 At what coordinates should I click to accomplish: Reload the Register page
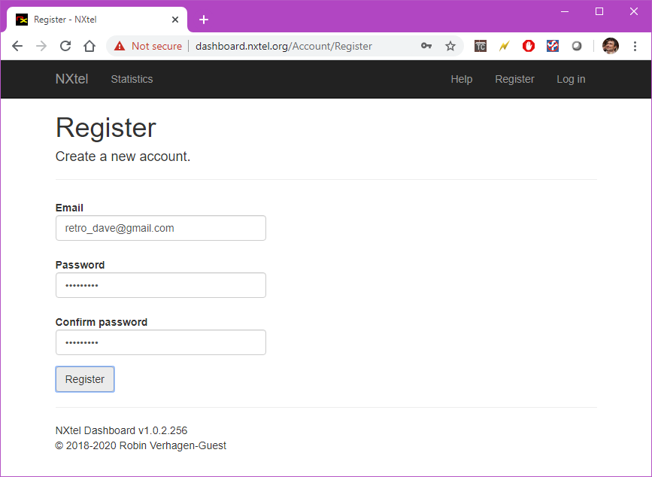point(65,46)
